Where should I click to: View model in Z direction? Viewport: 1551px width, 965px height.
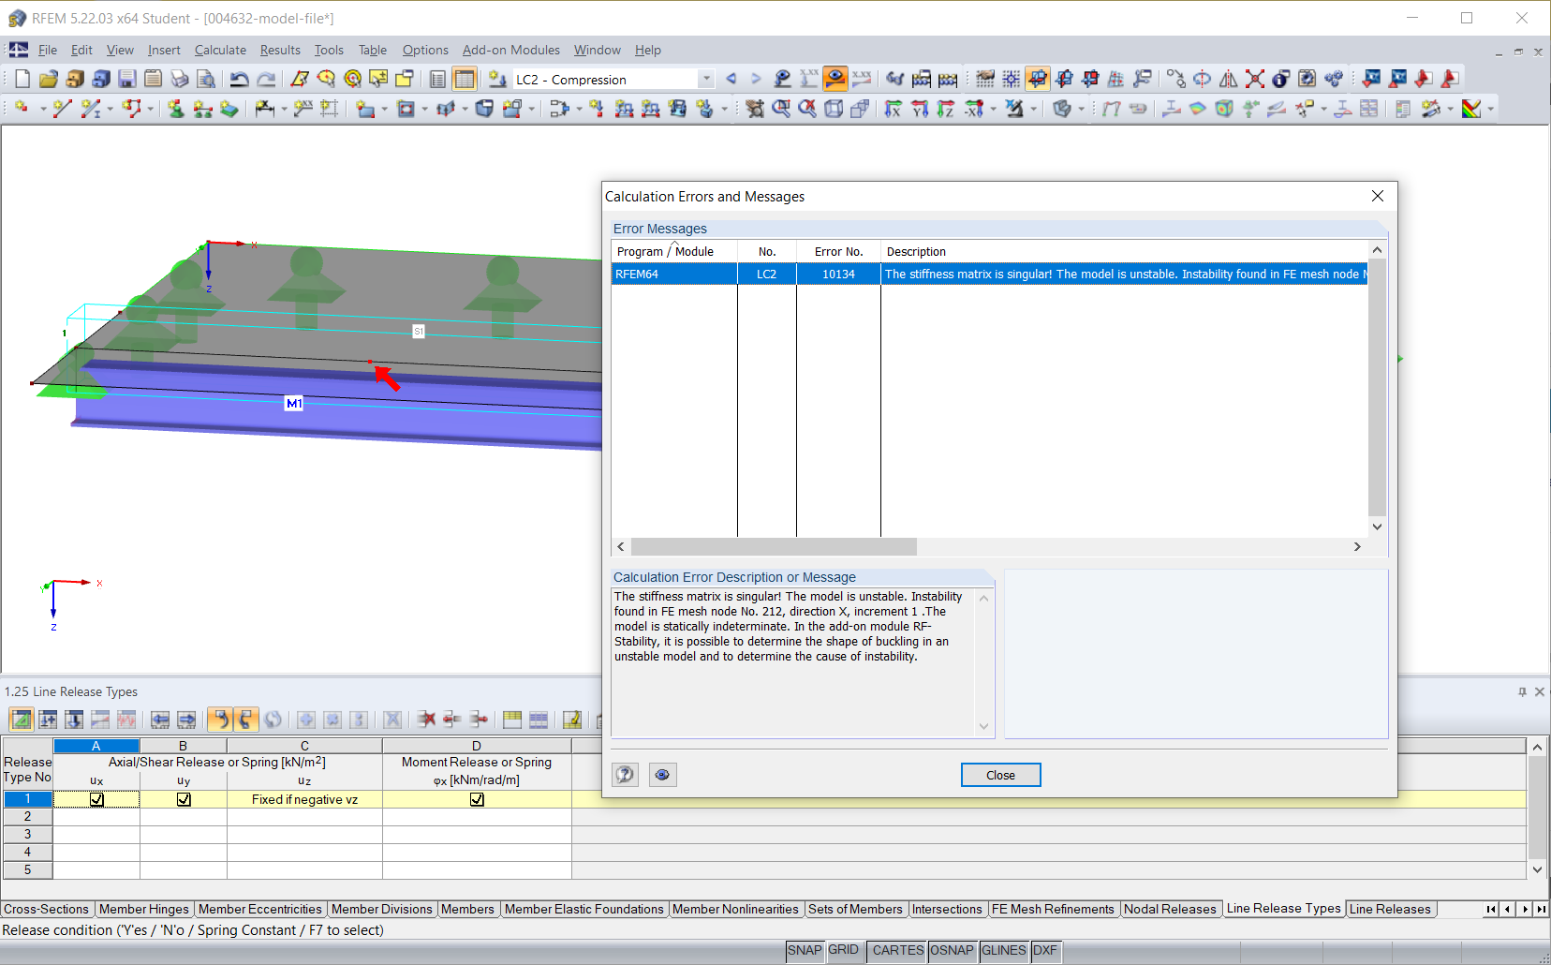[x=946, y=110]
